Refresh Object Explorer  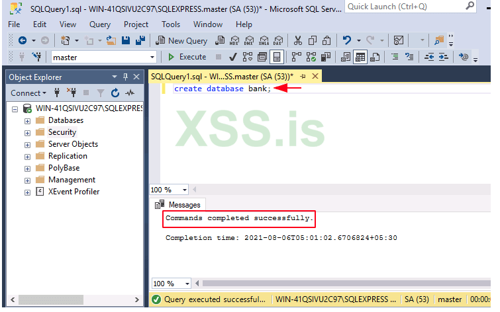115,93
